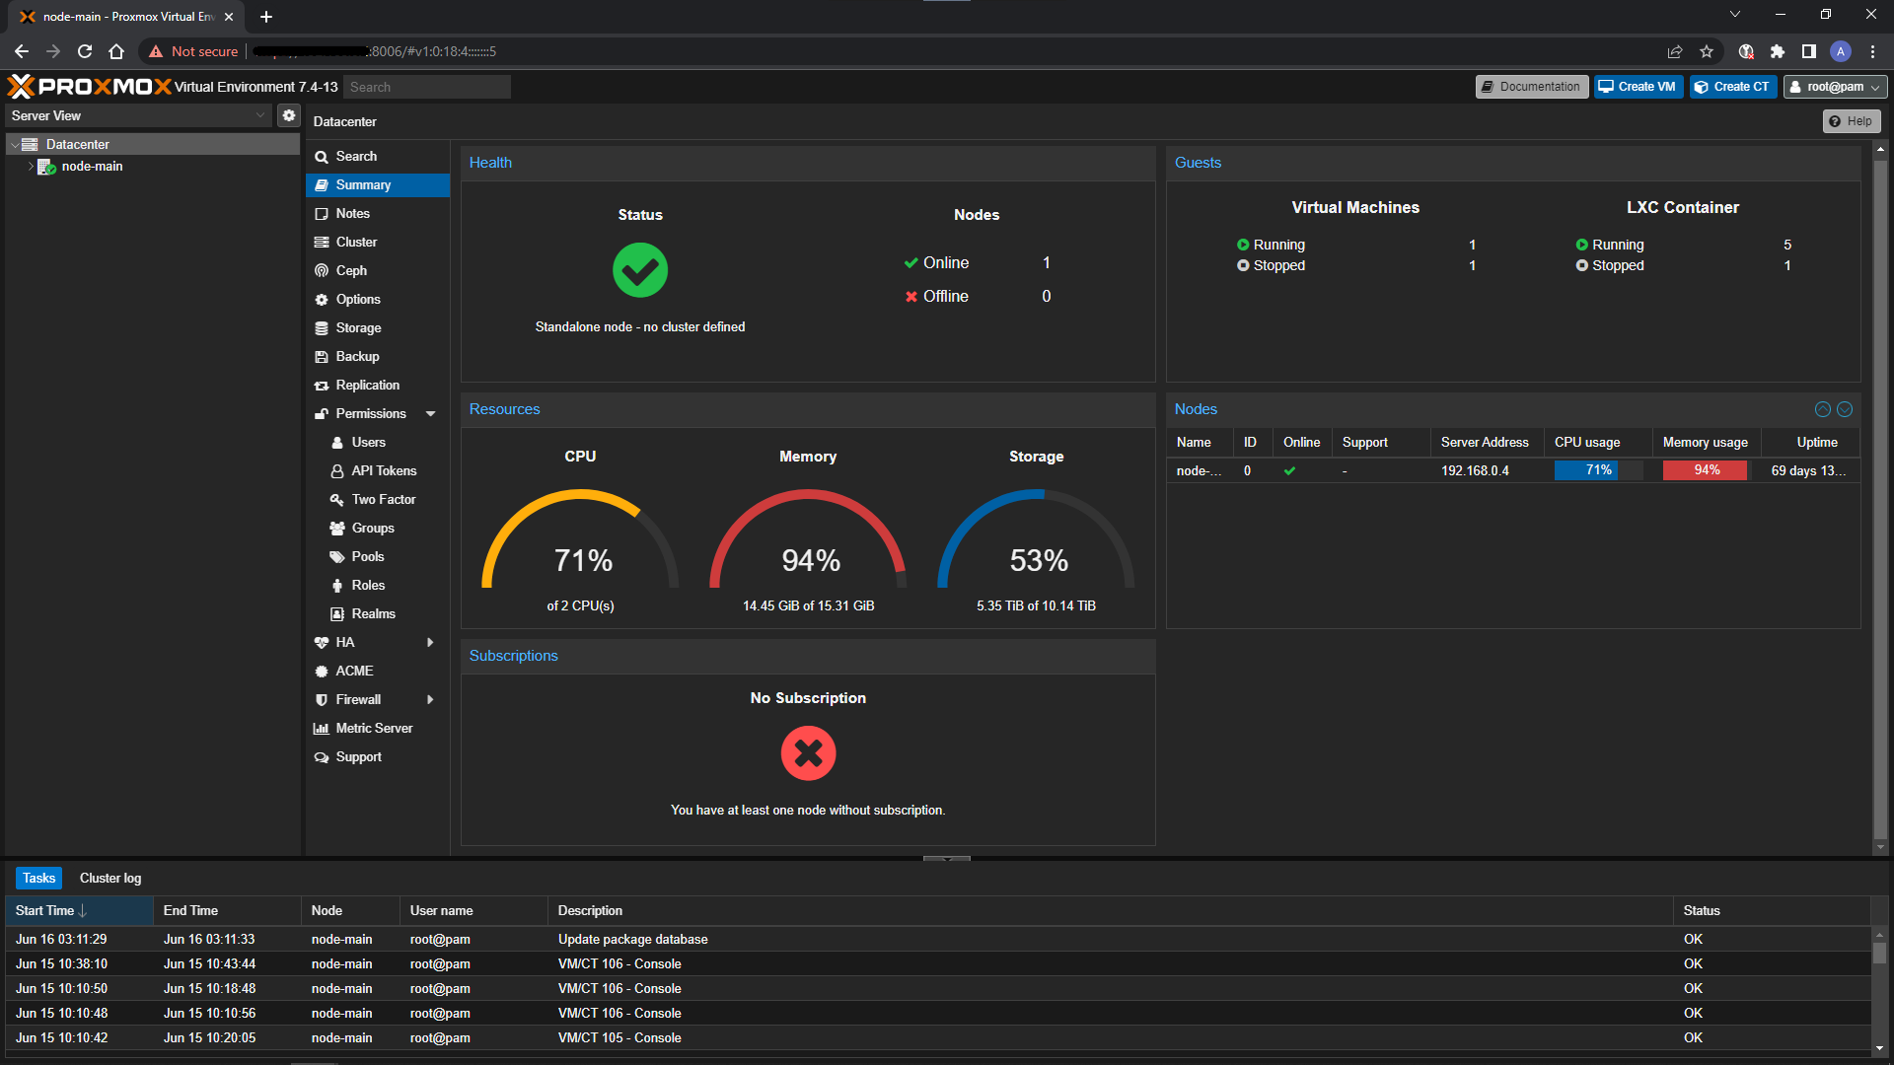Image resolution: width=1894 pixels, height=1065 pixels.
Task: Select node-main in the server tree
Action: pos(92,167)
